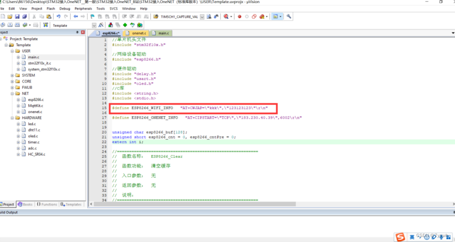Image resolution: width=455 pixels, height=242 pixels.
Task: Switch to the onenet.c editor tab
Action: pos(136,33)
